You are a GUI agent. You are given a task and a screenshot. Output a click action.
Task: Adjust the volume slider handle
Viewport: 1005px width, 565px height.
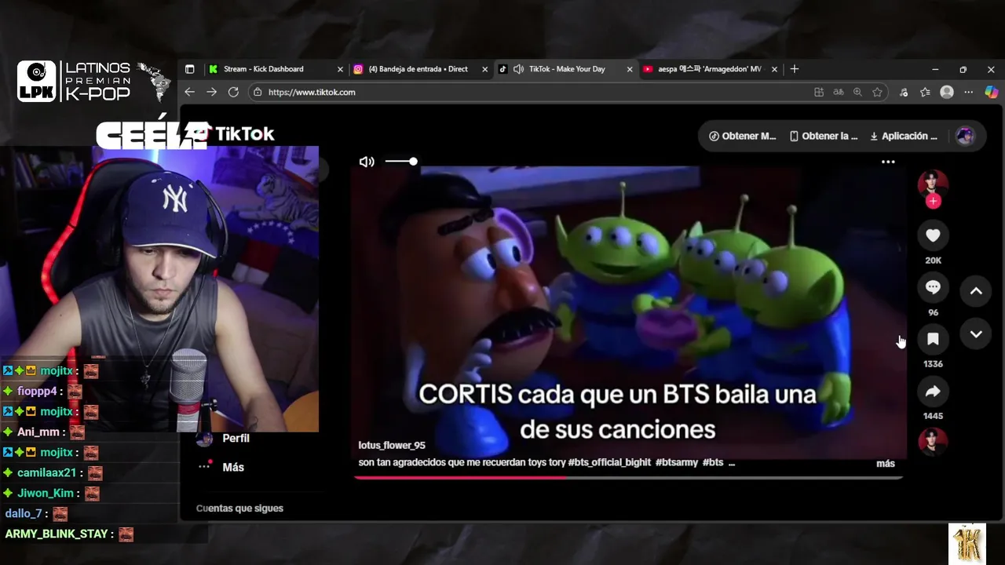413,162
